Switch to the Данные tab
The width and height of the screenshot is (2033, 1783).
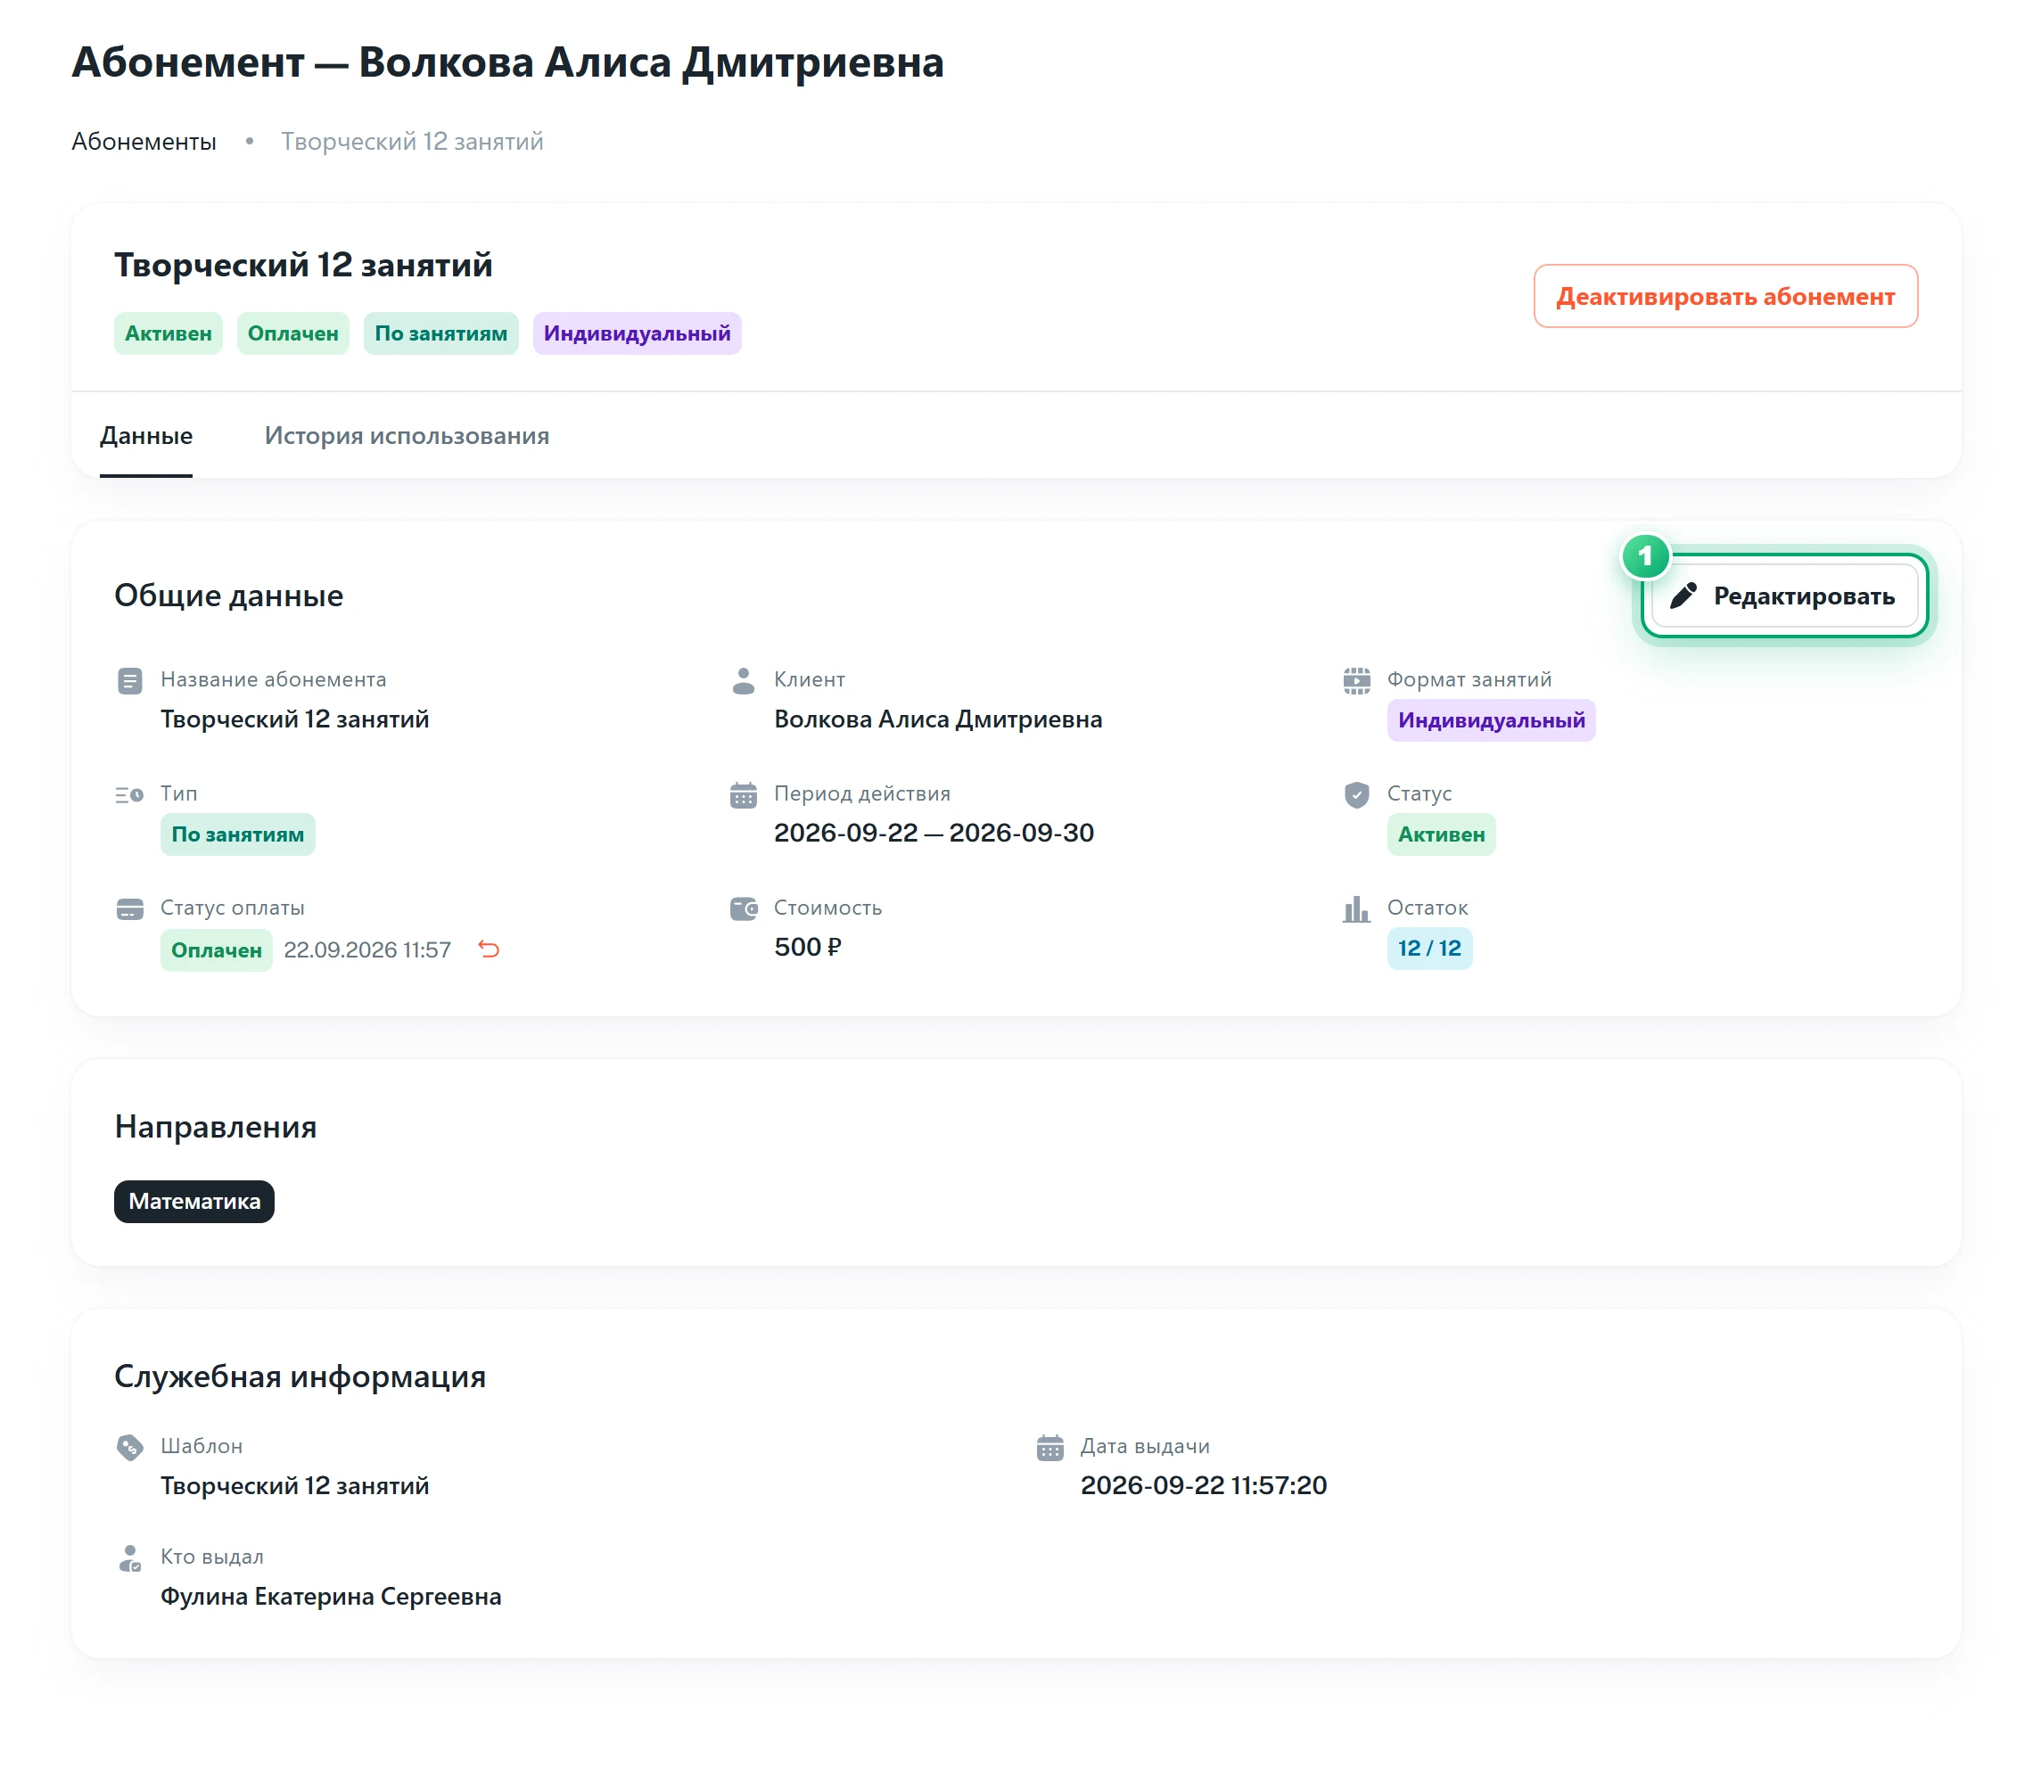pyautogui.click(x=146, y=436)
